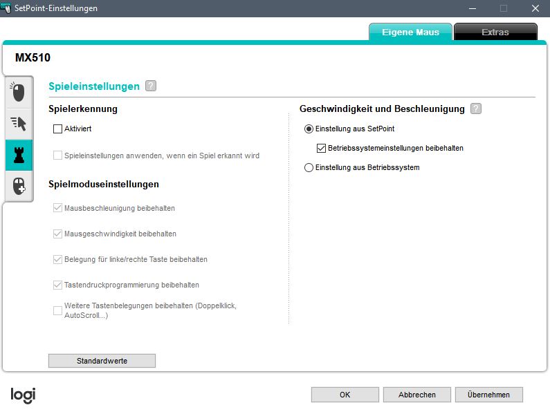Switch to the Extras tab

(495, 32)
